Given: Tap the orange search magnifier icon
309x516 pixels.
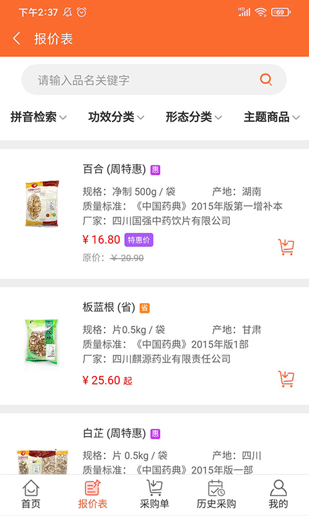Looking at the screenshot, I should (266, 79).
